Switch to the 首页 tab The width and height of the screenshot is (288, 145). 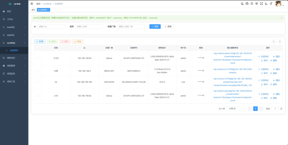tap(33, 10)
